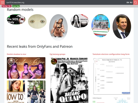Viewport: 138px width, 103px height.
Task: Open the Destini color coded lyrics image
Action: (16, 92)
